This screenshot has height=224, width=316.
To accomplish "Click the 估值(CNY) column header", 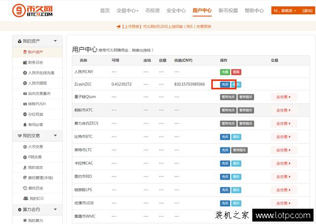I will point(183,60).
